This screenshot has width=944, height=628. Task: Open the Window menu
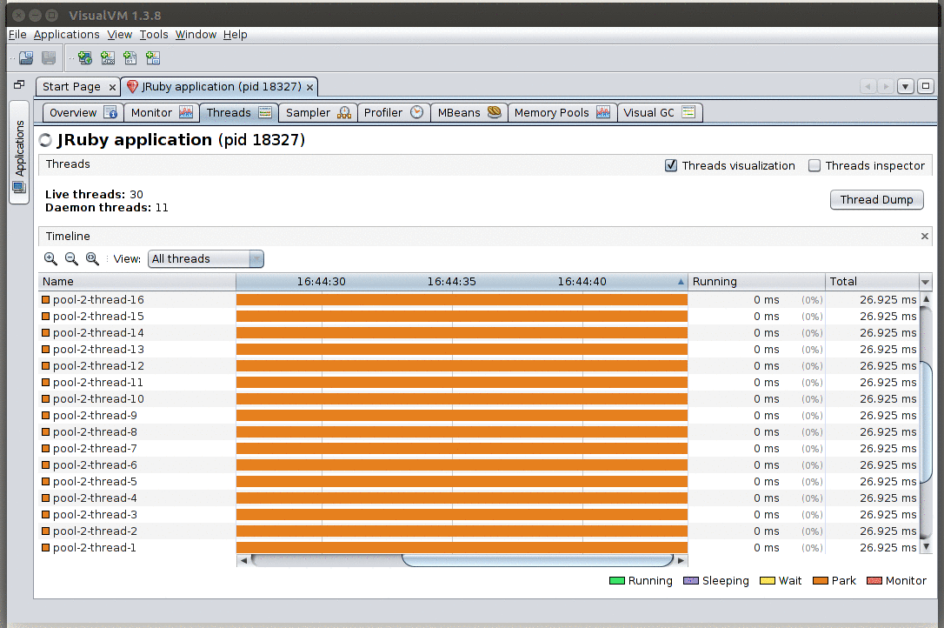coord(196,34)
